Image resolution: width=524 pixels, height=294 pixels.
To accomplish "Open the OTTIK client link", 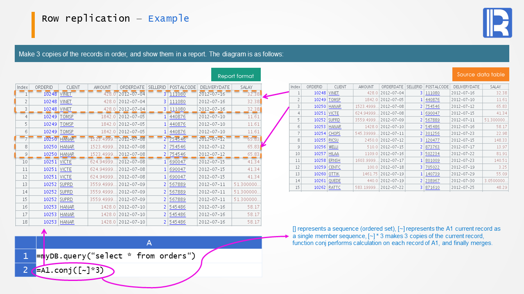I will coord(334,174).
